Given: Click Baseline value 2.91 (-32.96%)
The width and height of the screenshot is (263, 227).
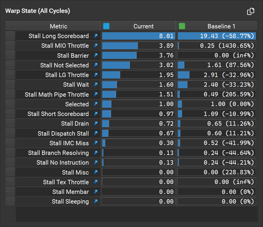Looking at the screenshot, I should click(x=229, y=75).
